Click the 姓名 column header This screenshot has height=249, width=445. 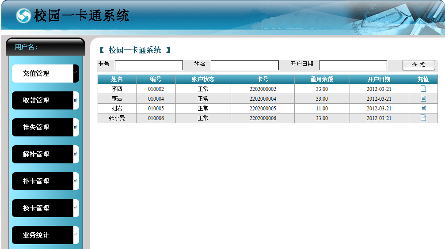pos(117,79)
